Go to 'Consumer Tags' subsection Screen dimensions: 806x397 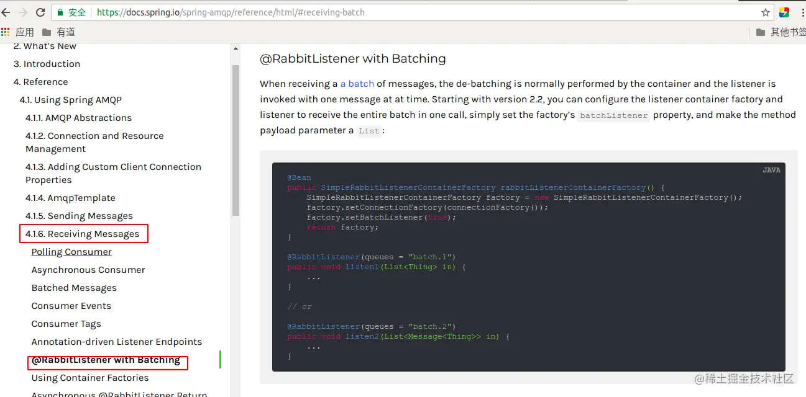pos(66,324)
